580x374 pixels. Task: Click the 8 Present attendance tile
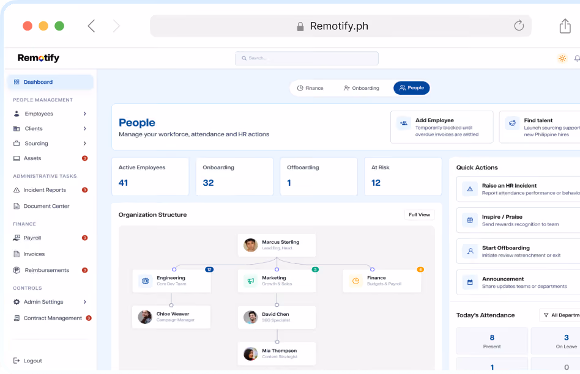[492, 341]
